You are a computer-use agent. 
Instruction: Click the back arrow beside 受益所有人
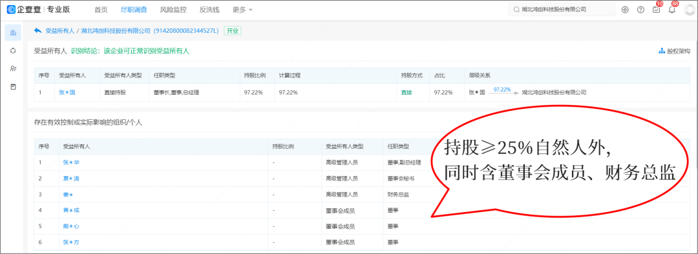[38, 31]
